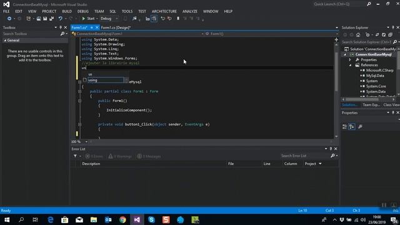Open File Explorer from the taskbar
This screenshot has width=400, height=225.
pos(94,219)
